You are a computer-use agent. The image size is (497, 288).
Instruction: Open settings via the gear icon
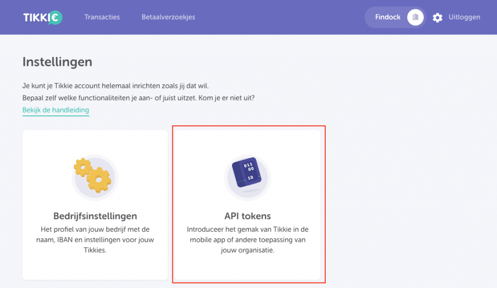click(437, 17)
